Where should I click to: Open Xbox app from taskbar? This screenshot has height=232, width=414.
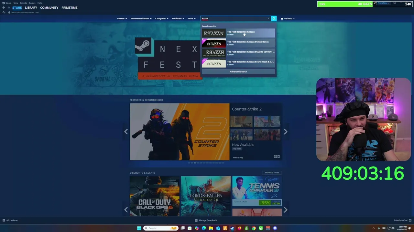pyautogui.click(x=261, y=228)
